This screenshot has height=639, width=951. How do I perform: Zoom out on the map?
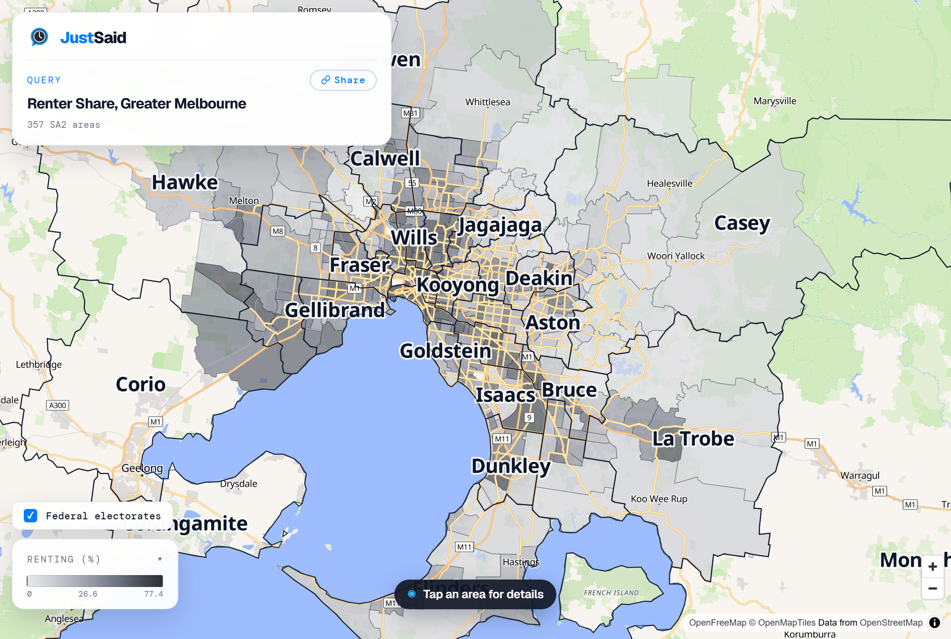[x=933, y=588]
